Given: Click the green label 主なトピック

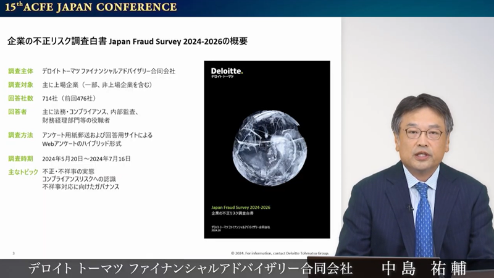Looking at the screenshot, I should [23, 172].
